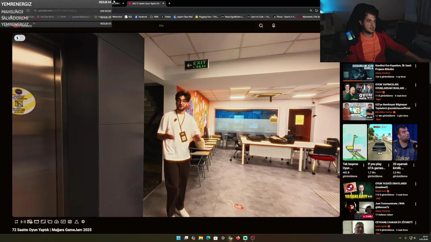Screen dimensions: 431x242
Task: Click the YouTube search magnifier button
Action: click(261, 26)
